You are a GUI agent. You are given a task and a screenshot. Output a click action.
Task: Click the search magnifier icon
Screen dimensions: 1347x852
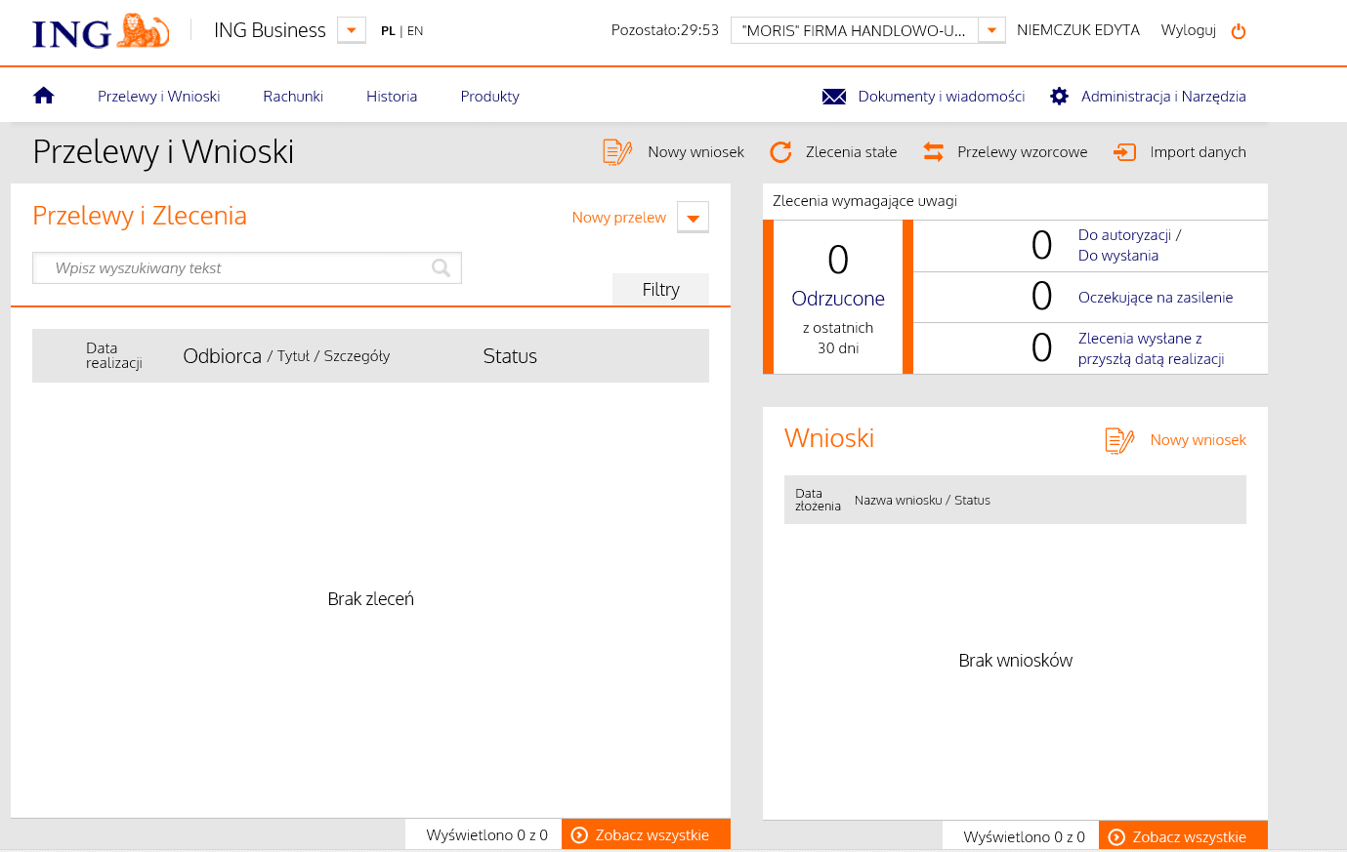click(x=441, y=268)
